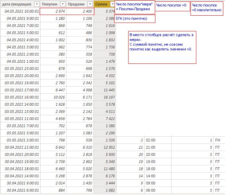Click the Продажи cell 774
The height and width of the screenshot is (195, 225).
tap(80, 47)
